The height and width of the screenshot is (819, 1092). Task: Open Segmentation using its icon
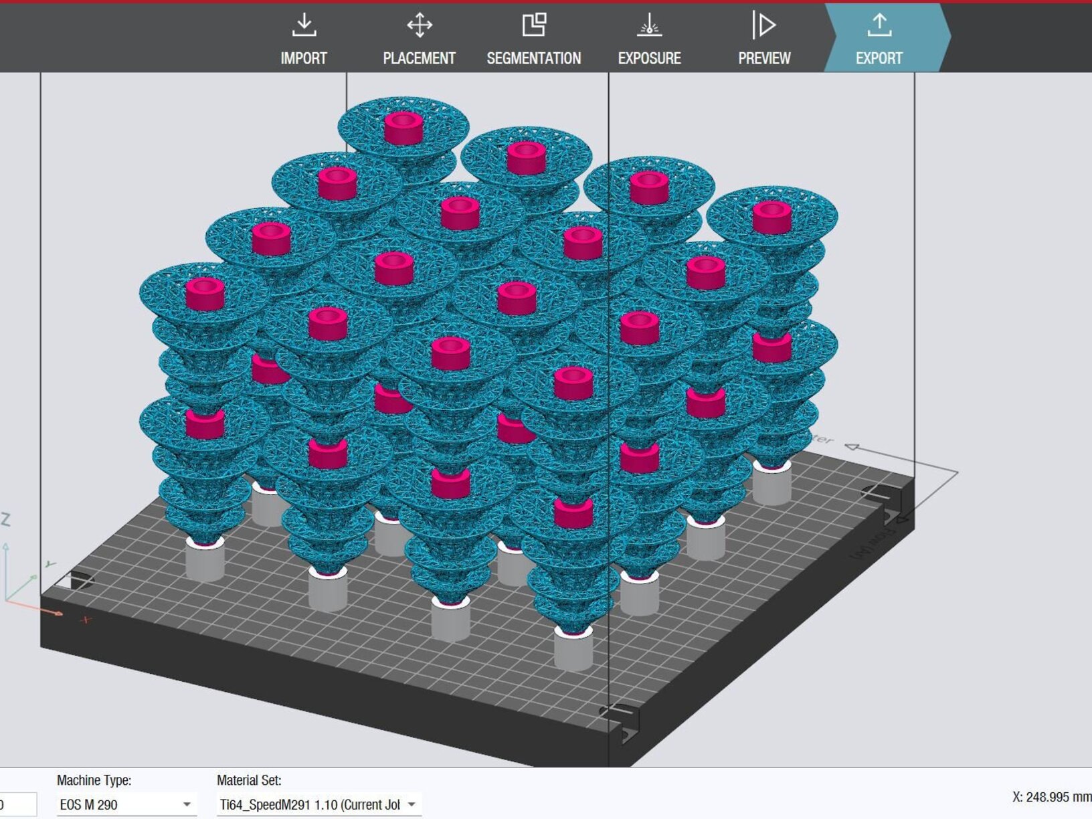coord(533,25)
